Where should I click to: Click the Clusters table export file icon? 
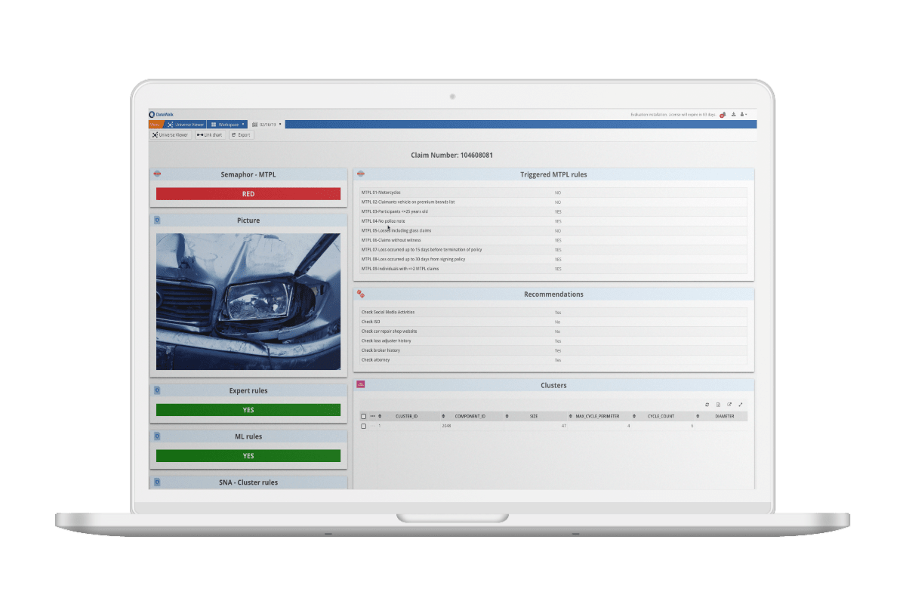click(x=718, y=405)
